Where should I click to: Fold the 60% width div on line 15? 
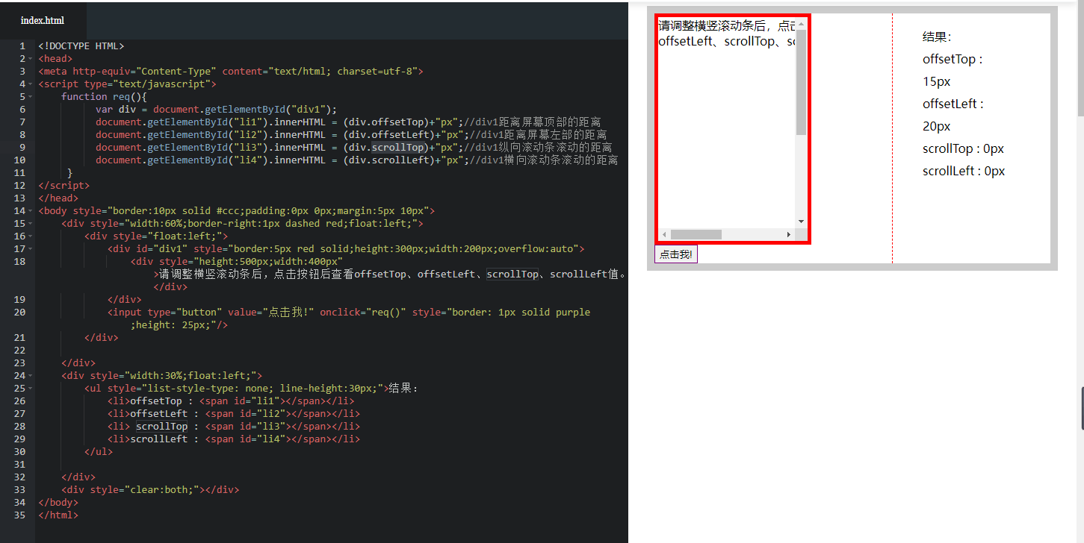point(30,224)
